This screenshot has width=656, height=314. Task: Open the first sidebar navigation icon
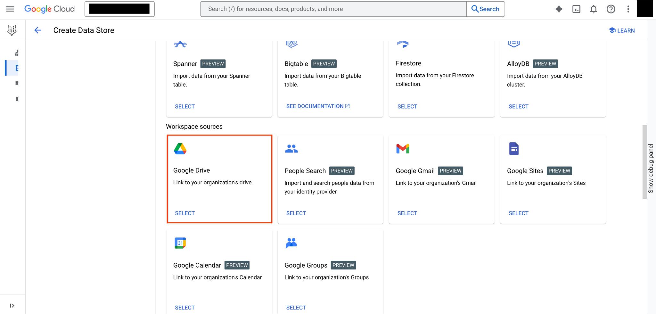click(17, 52)
